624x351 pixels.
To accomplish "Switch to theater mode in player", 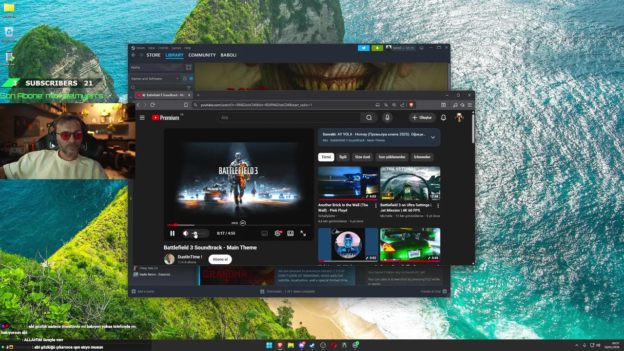I will pos(291,234).
